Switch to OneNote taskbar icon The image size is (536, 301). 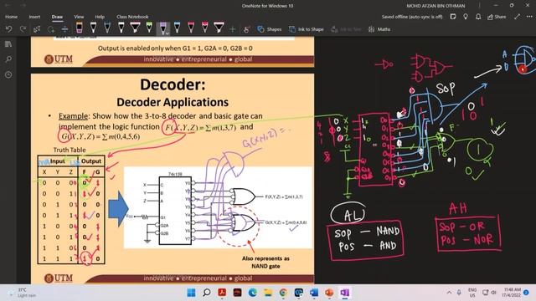coord(344,293)
